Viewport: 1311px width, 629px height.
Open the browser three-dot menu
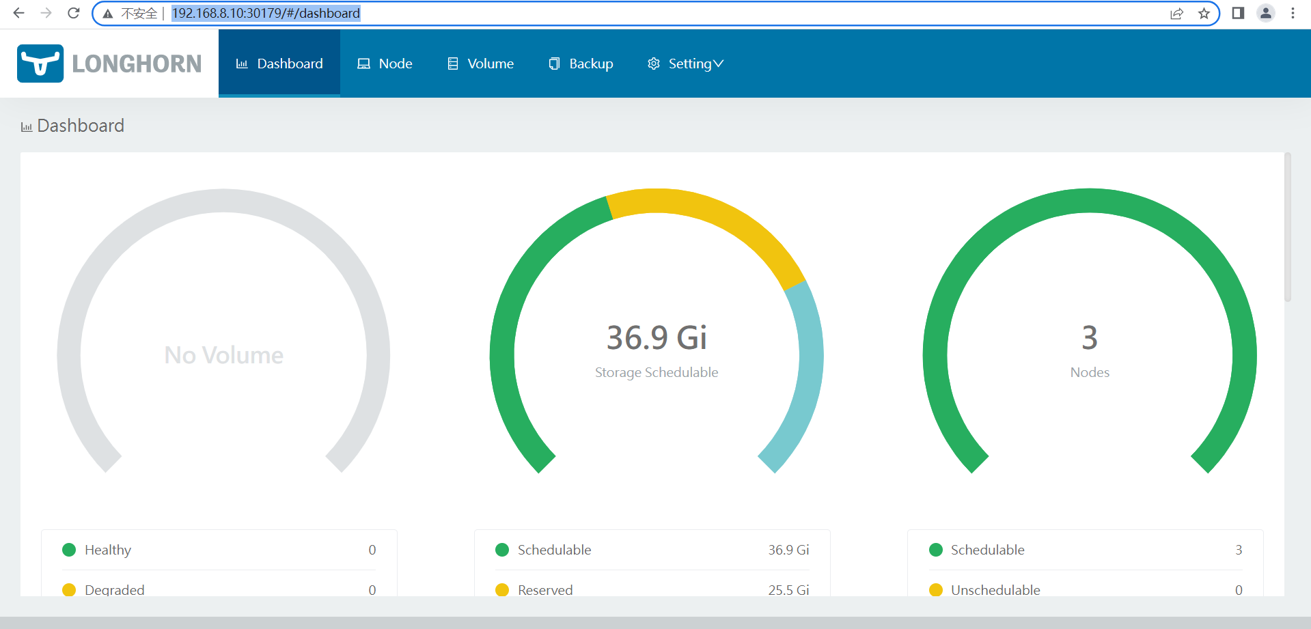click(1293, 13)
